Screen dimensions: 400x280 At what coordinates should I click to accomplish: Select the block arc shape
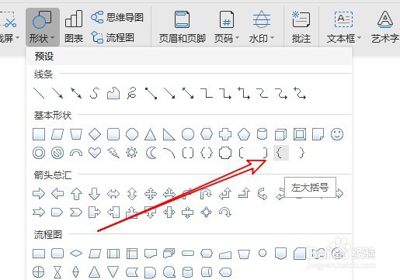pyautogui.click(x=76, y=153)
